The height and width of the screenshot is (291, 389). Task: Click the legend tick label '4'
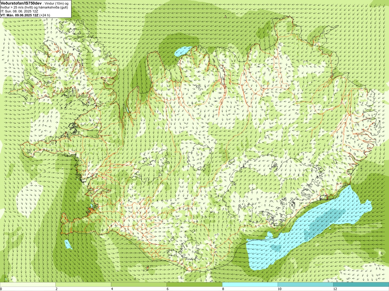point(112,289)
